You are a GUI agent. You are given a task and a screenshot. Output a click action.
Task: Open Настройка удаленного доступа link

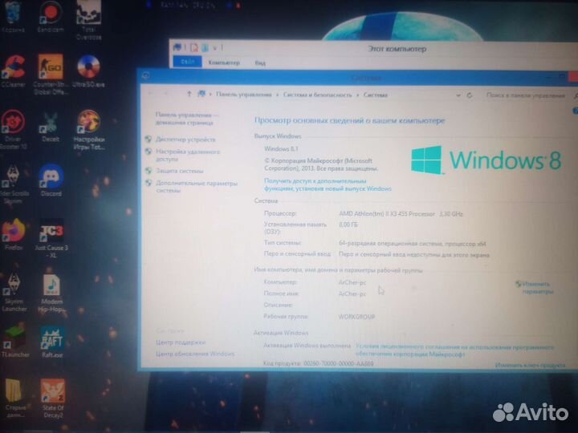[x=187, y=155]
